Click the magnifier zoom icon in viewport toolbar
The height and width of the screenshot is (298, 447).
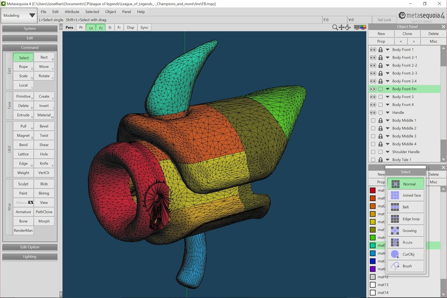[x=335, y=27]
